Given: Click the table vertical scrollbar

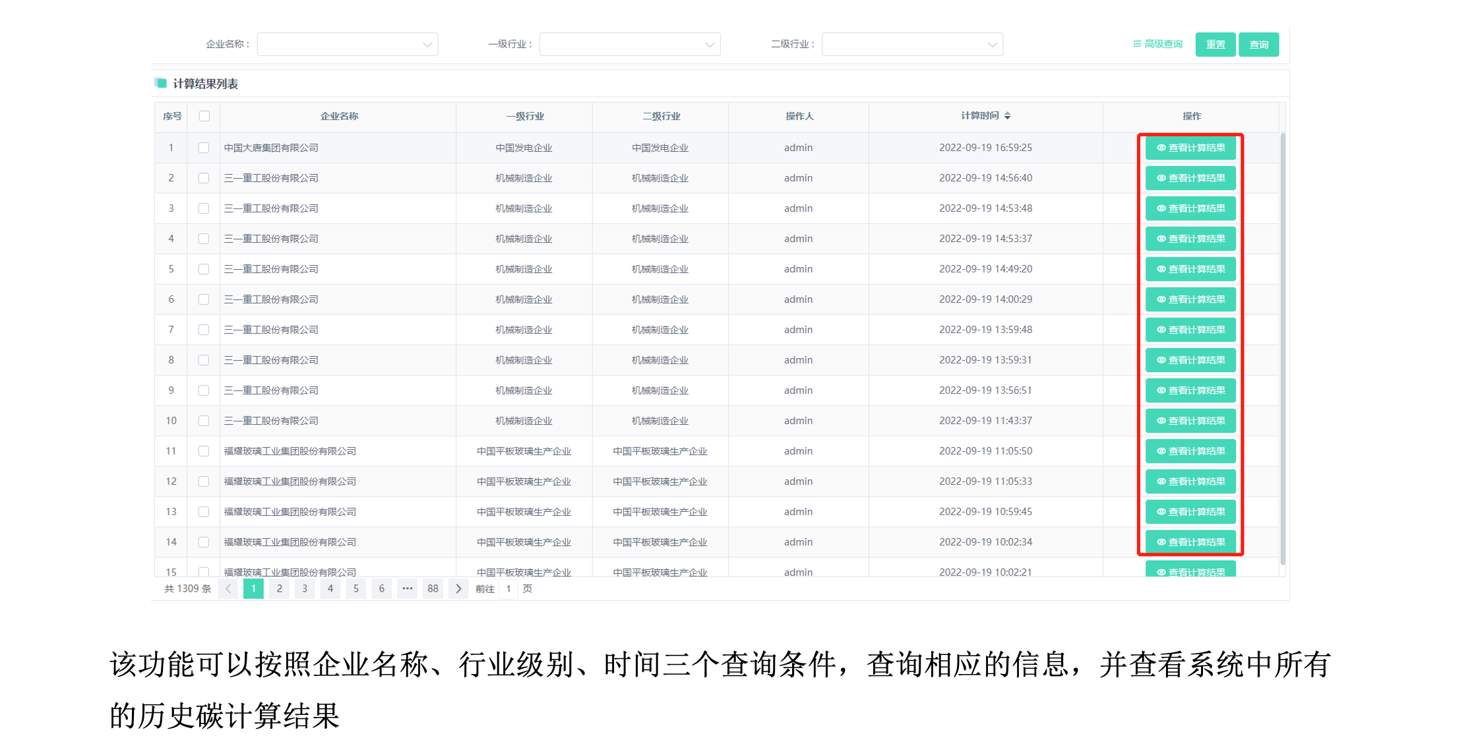Looking at the screenshot, I should [x=1283, y=348].
